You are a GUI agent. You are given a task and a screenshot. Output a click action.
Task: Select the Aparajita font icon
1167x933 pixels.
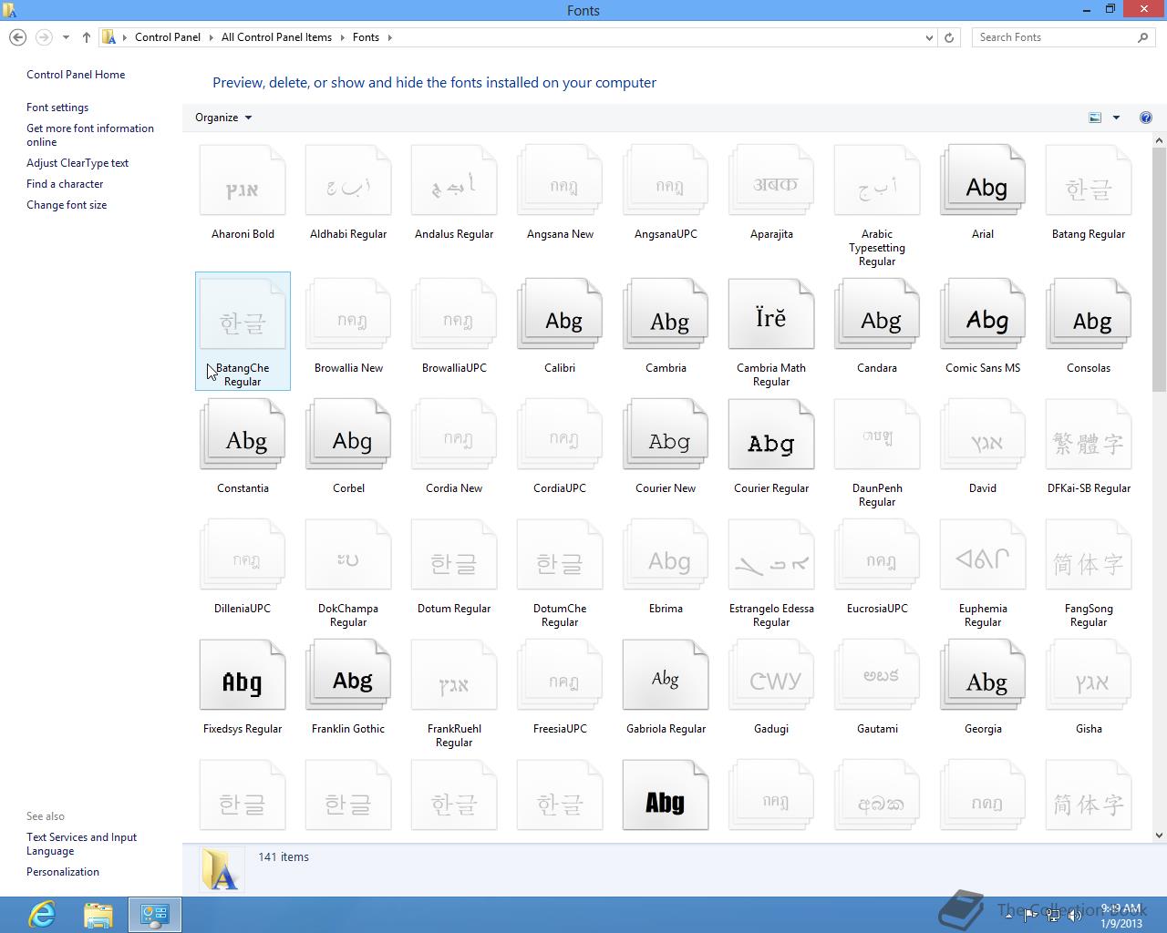771,180
